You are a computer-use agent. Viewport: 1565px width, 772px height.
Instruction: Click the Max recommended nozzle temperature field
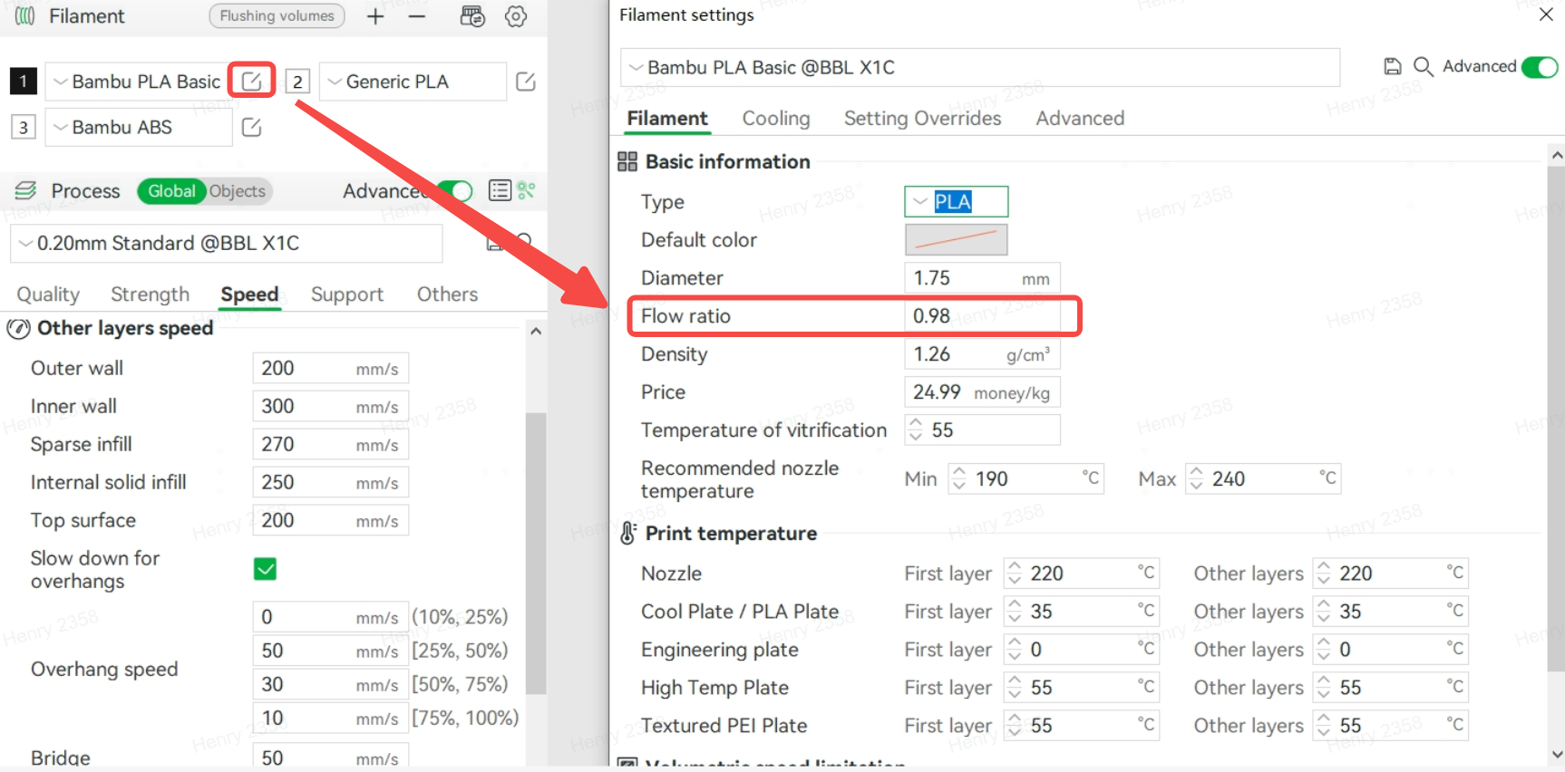[x=1263, y=478]
